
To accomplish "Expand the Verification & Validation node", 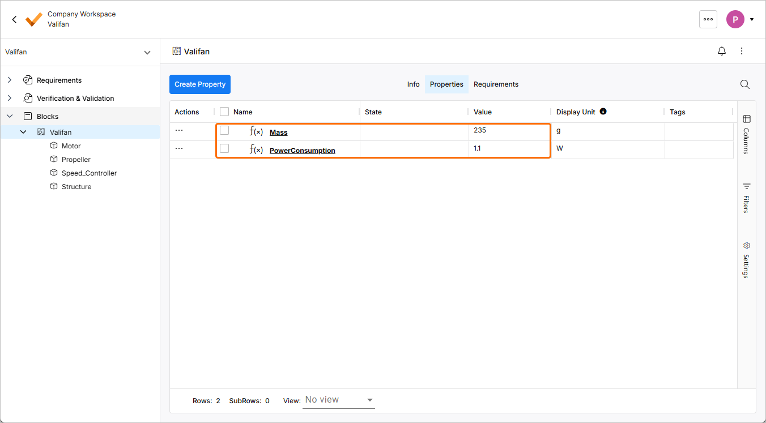I will (x=10, y=99).
